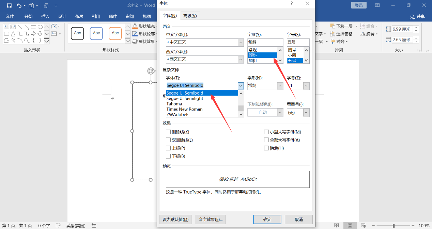Click the 登录 sign-in button
The image size is (432, 229).
[x=359, y=5]
